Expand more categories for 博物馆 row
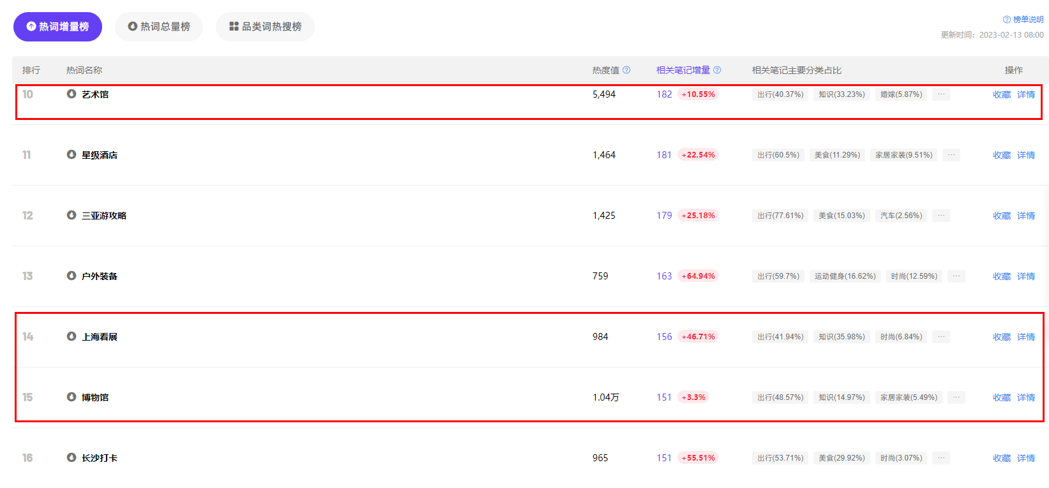The height and width of the screenshot is (488, 1049). [956, 397]
